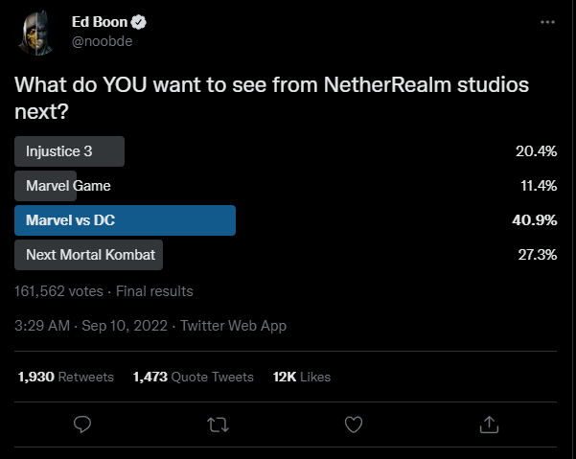Image resolution: width=576 pixels, height=459 pixels.
Task: Like the tweet with heart icon
Action: tap(354, 425)
